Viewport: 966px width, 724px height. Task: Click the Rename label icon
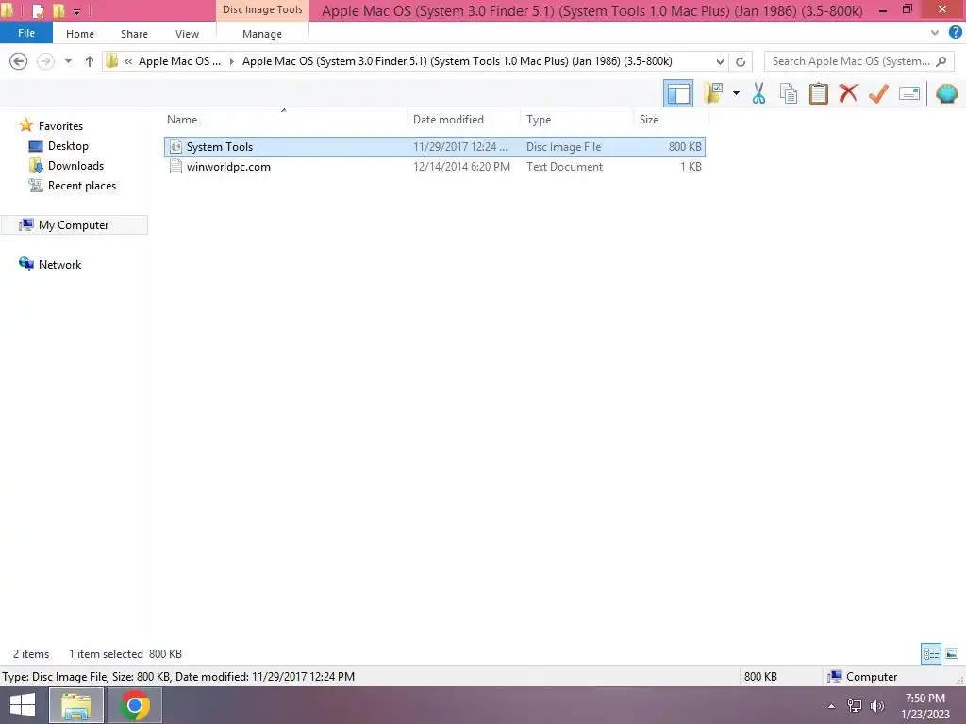click(909, 93)
